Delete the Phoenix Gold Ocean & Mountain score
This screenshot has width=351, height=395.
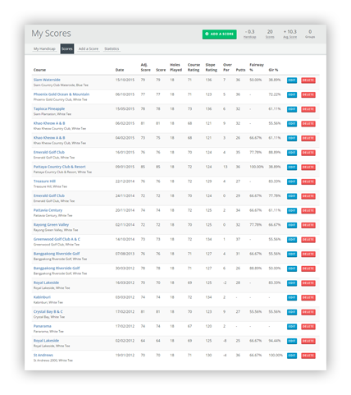308,94
